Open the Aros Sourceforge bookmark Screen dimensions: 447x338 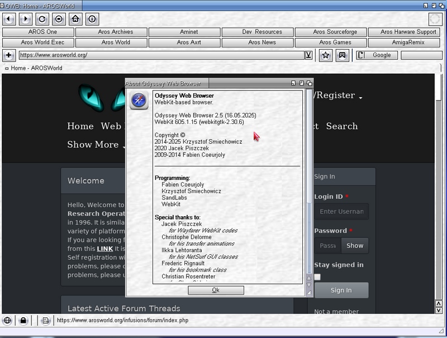coord(331,32)
